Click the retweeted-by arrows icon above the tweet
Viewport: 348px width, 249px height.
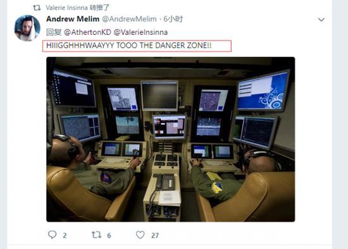pyautogui.click(x=37, y=8)
